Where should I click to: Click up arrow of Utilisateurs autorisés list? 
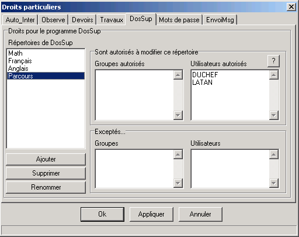[274, 75]
